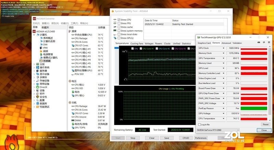This screenshot has width=274, height=150.
Task: Click the Memory Clock red bar graph
Action: [254, 53]
